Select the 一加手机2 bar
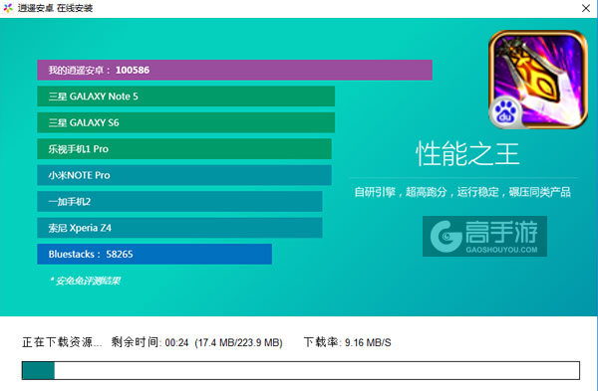Viewport: 598px width, 391px height. [179, 201]
